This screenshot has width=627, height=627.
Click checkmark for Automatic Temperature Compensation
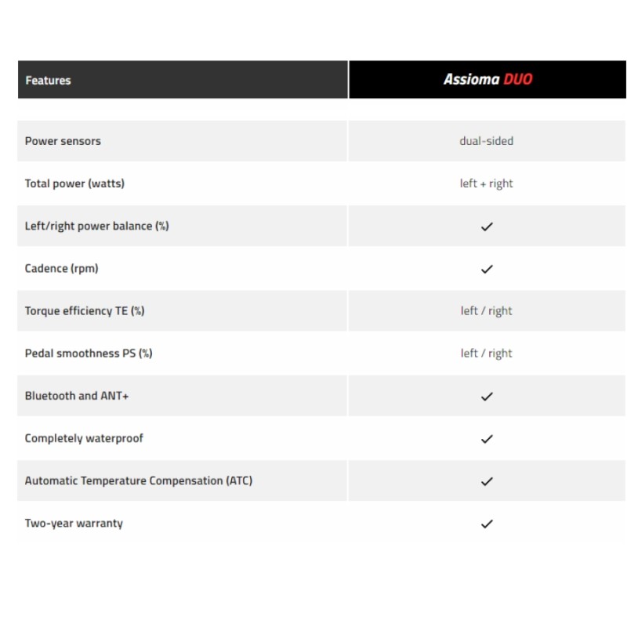487,481
